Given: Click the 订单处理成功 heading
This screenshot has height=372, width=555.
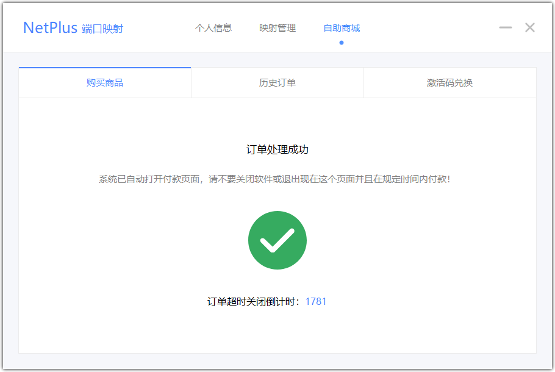Looking at the screenshot, I should (277, 149).
